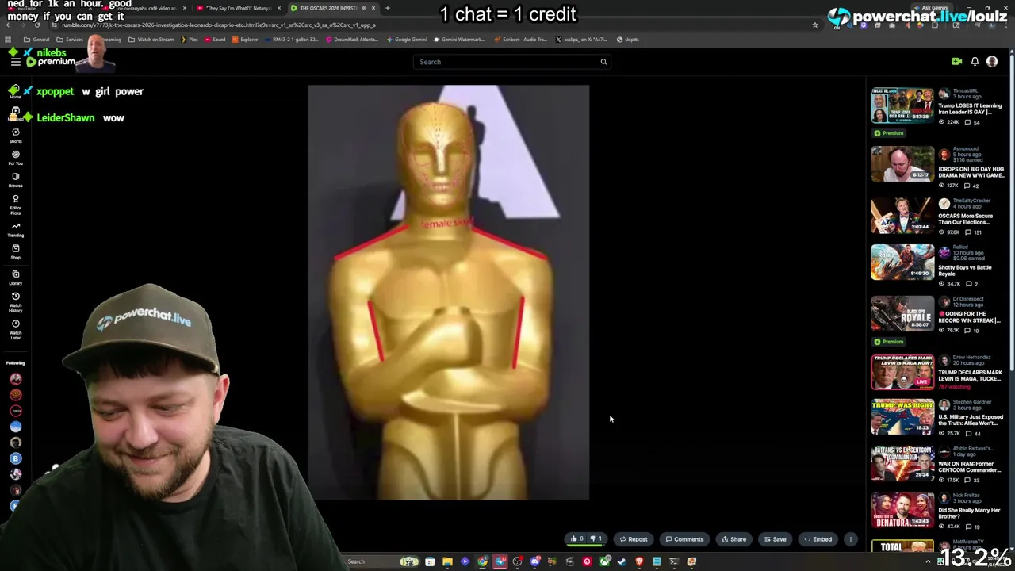Screen dimensions: 1015x571
Task: Open the live Mark Levin MAGA video thumbnail
Action: [x=902, y=372]
